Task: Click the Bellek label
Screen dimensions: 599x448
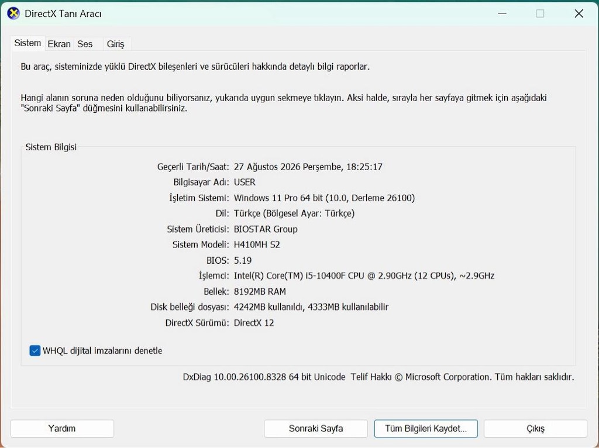Action: coord(216,291)
